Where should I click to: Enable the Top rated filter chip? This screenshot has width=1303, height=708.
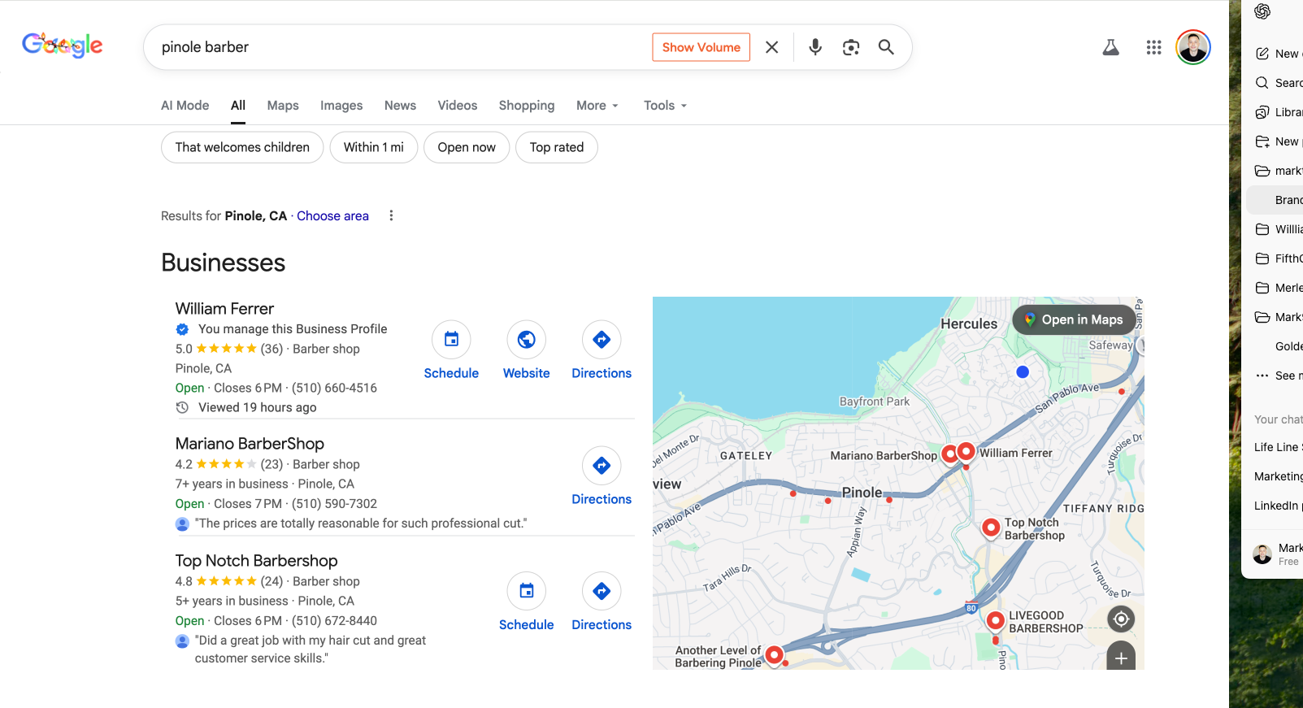[556, 147]
